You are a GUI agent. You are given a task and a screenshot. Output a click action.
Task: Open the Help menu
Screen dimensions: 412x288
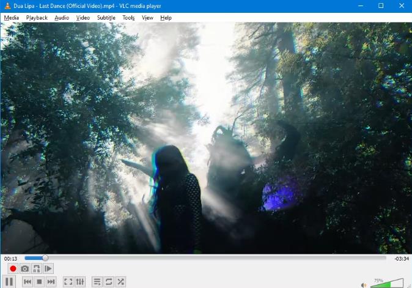click(x=166, y=18)
